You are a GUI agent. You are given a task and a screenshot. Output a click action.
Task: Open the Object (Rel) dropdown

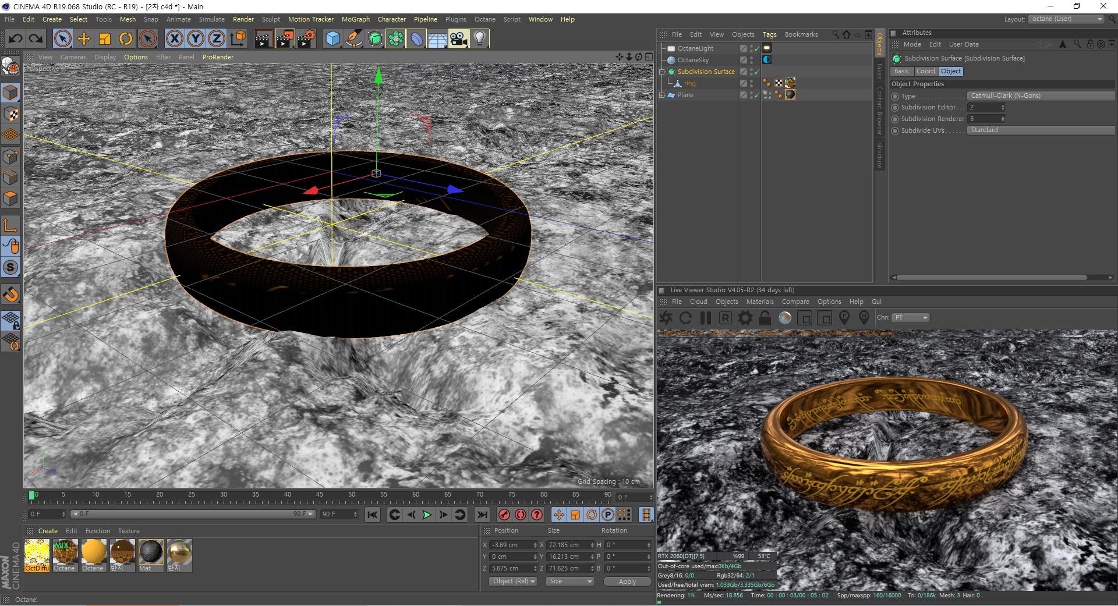(514, 582)
